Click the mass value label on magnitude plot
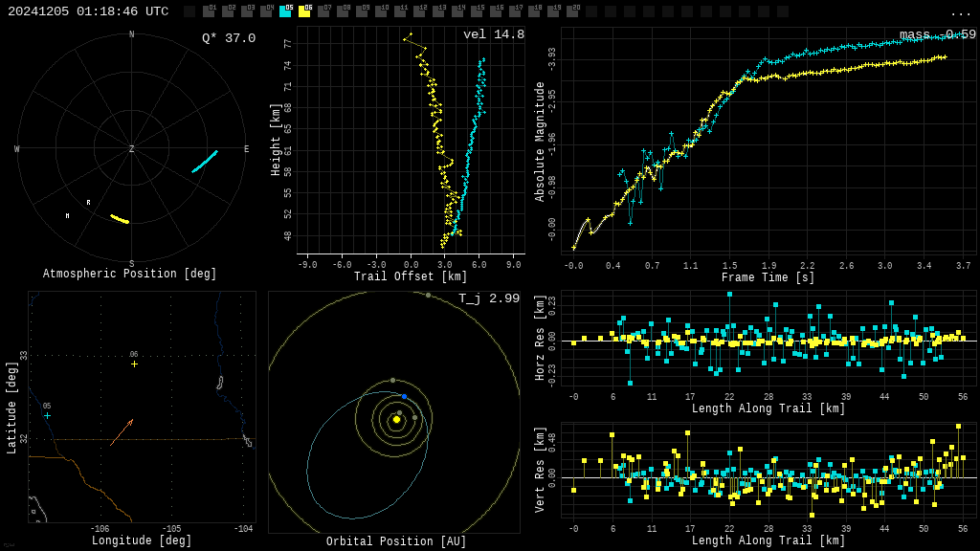 coord(937,34)
